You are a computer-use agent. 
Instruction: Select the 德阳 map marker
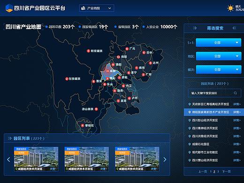point(113,65)
